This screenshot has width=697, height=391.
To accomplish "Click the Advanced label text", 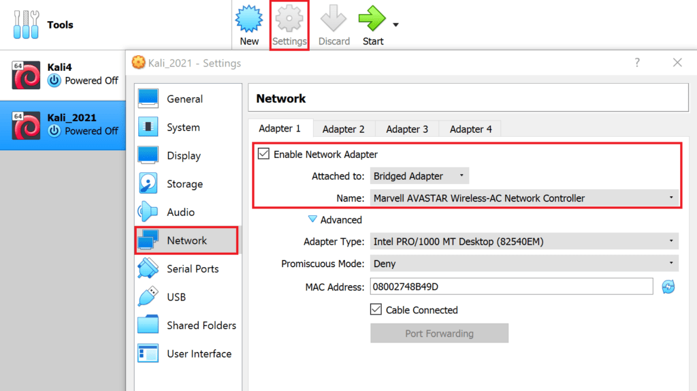I will (x=341, y=220).
